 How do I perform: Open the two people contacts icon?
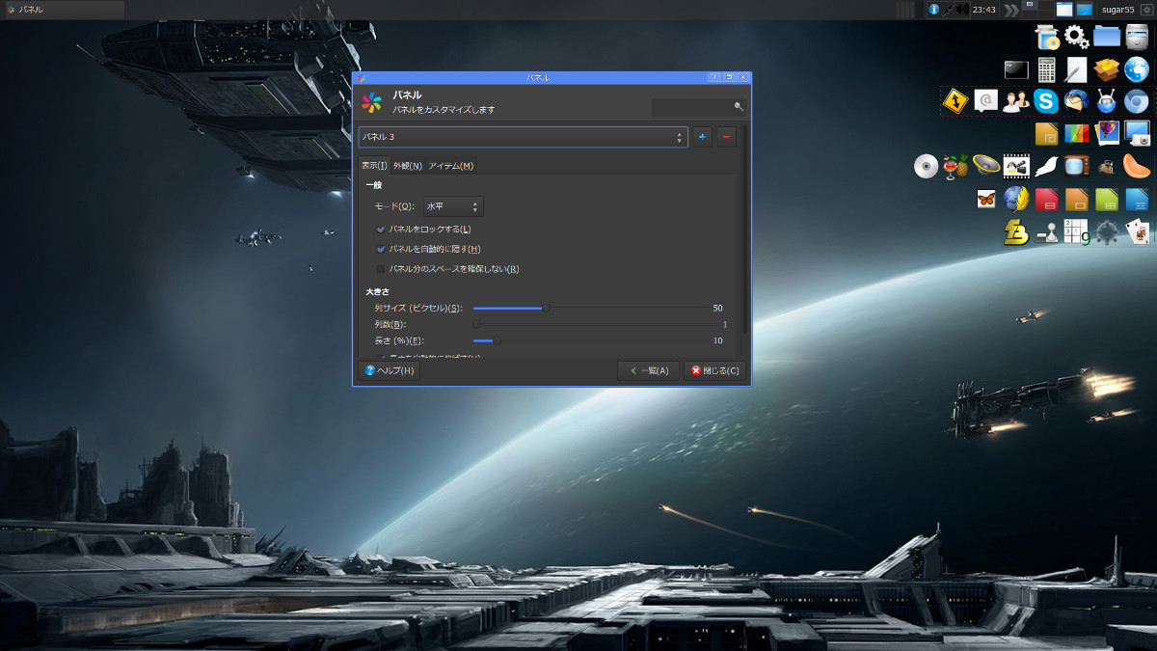pos(1016,101)
